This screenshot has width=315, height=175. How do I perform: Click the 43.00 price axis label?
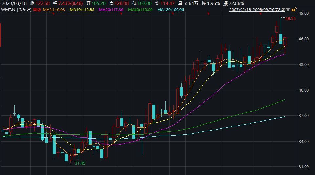coord(304,65)
